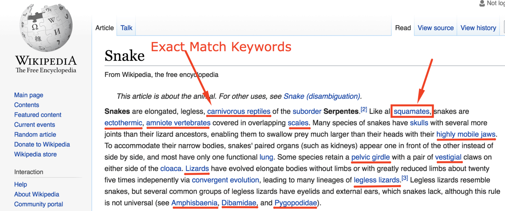Open the Pygopodidae article link

click(x=295, y=203)
